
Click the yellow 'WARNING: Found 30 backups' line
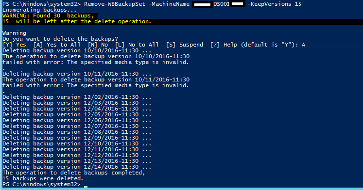48,16
